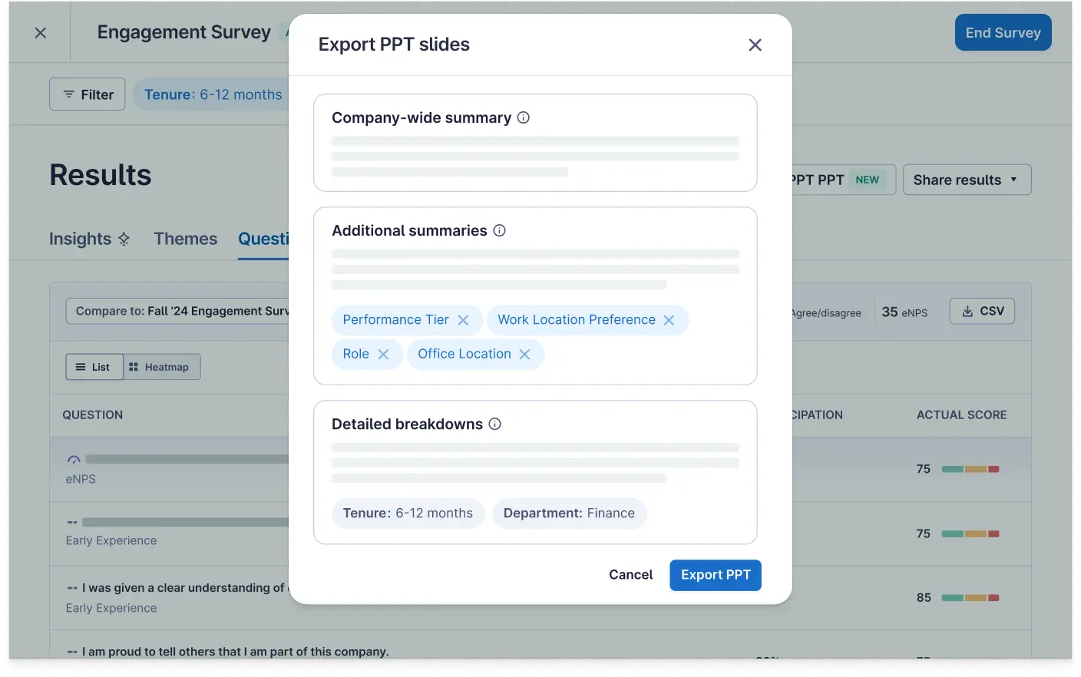1081x677 pixels.
Task: Click the Department: Finance breakdown chip
Action: pos(569,514)
